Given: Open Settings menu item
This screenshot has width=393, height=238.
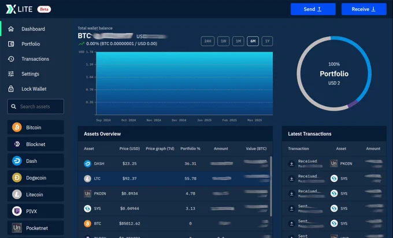Looking at the screenshot, I should 30,74.
